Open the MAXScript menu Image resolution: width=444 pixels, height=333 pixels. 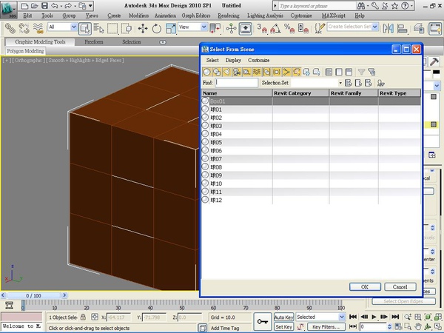pos(333,16)
